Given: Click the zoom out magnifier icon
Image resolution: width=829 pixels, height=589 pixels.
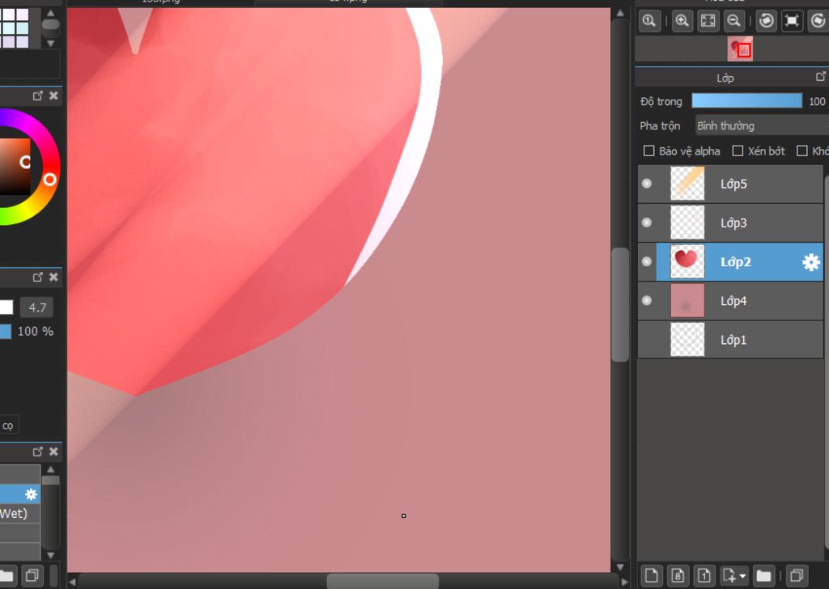Looking at the screenshot, I should coord(733,21).
